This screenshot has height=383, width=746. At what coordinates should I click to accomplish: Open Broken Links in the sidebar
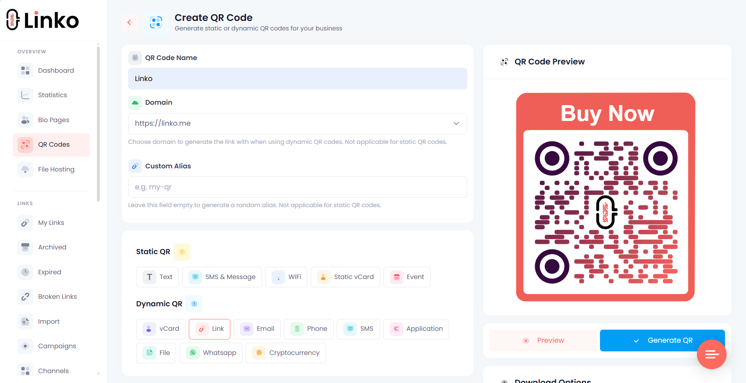[51, 296]
